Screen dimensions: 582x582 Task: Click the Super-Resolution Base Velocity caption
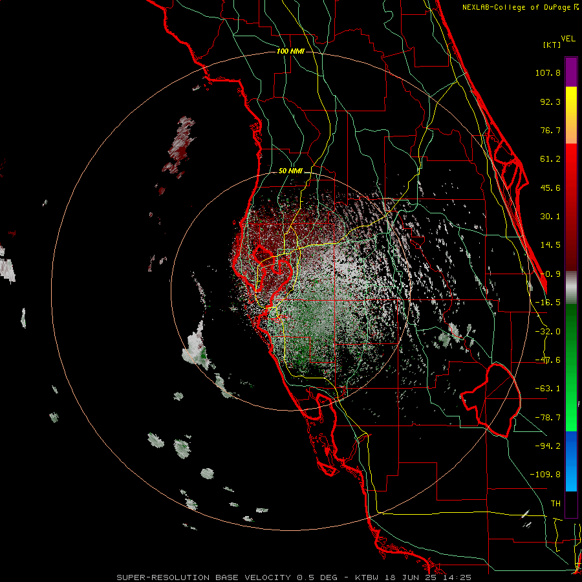coord(294,577)
